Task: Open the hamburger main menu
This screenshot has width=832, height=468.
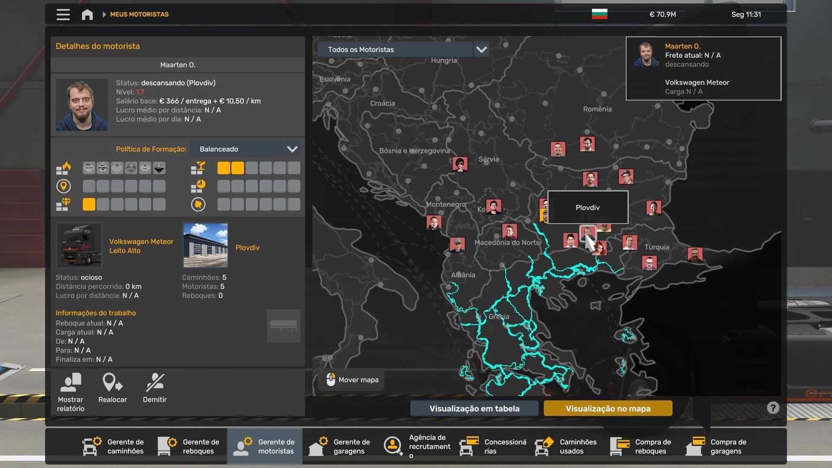Action: click(x=63, y=14)
